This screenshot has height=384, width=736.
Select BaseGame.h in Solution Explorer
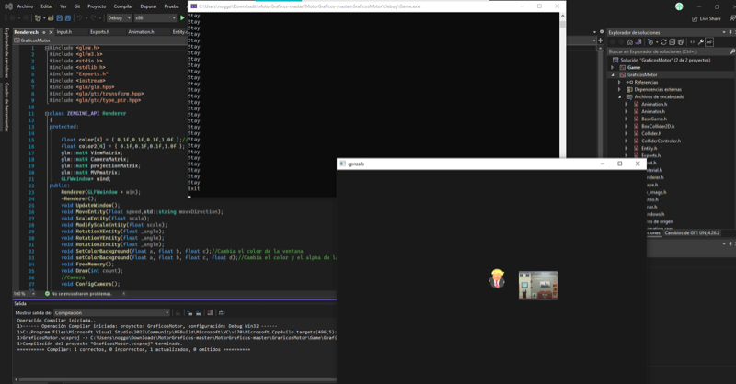654,119
